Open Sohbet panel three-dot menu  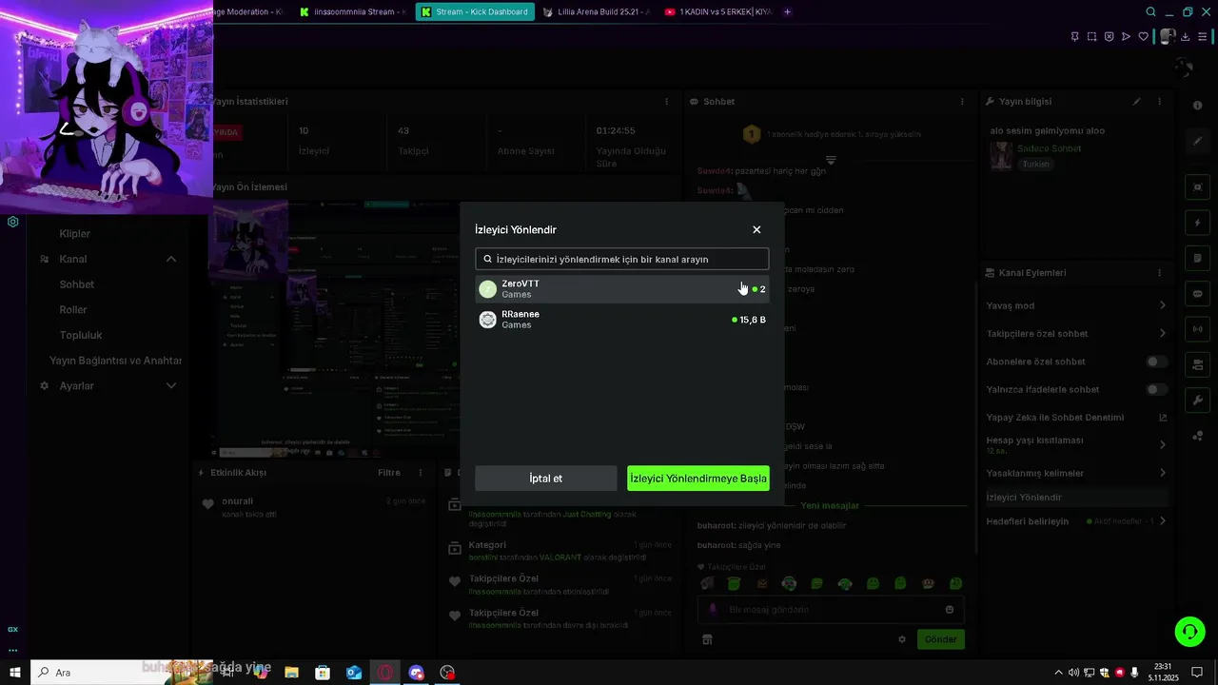[x=962, y=101]
